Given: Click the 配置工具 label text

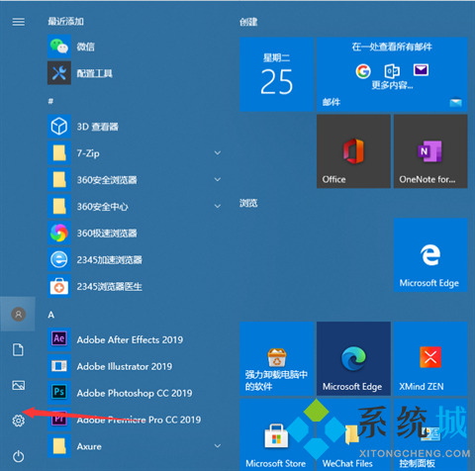Looking at the screenshot, I should tap(95, 73).
